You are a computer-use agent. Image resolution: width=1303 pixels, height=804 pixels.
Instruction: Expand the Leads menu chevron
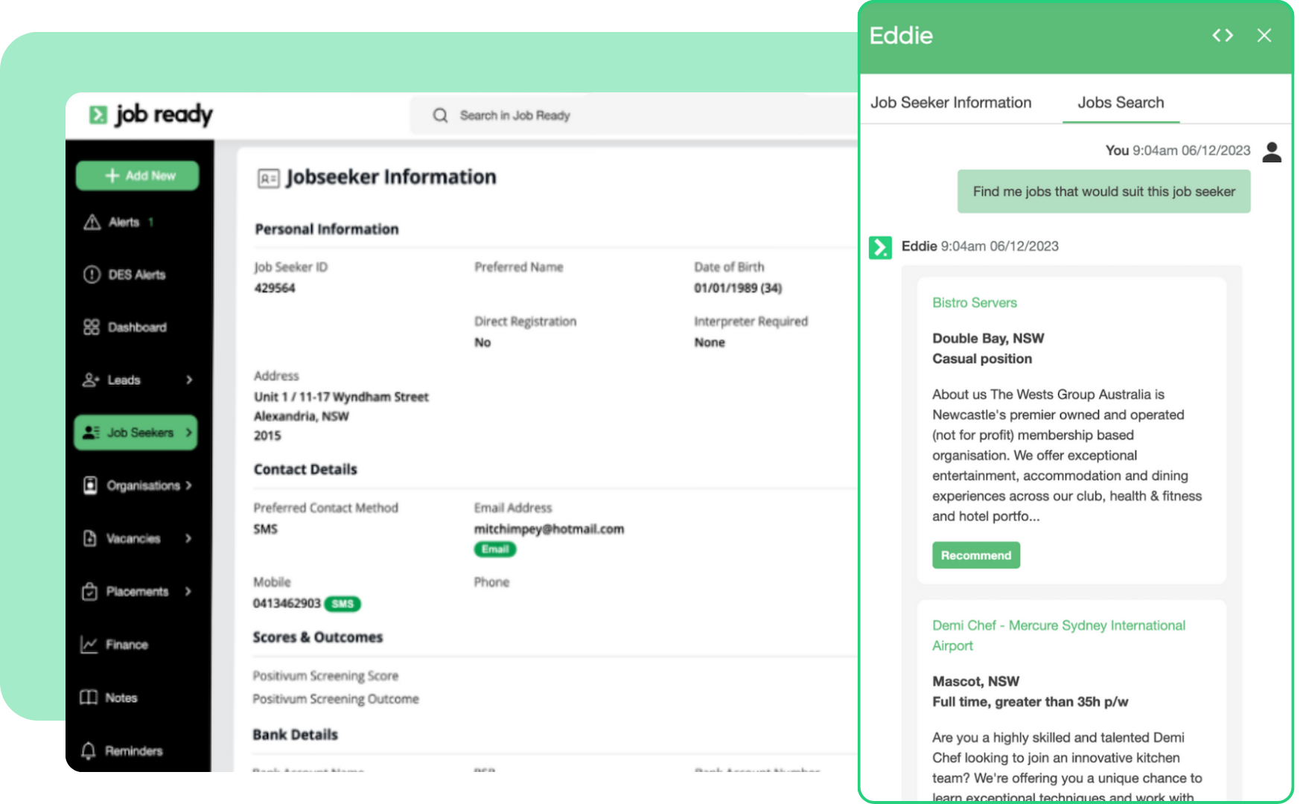pyautogui.click(x=189, y=380)
